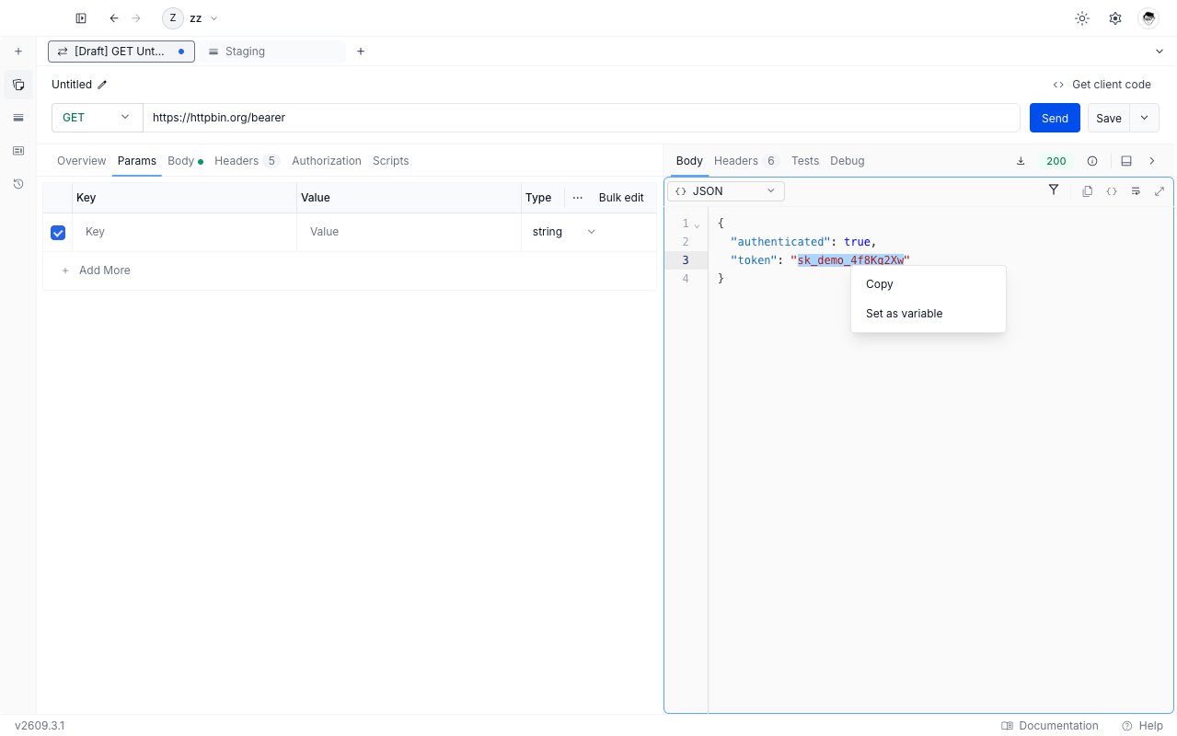Select the response Body tab
Viewport: 1177px width, 736px height.
pyautogui.click(x=689, y=161)
